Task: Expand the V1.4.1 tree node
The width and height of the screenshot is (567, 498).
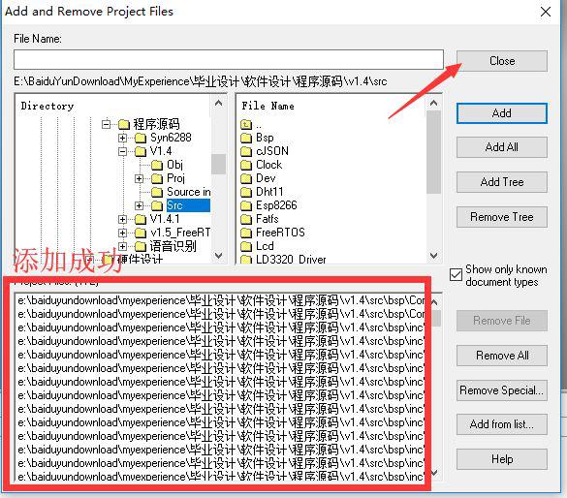Action: [x=122, y=219]
